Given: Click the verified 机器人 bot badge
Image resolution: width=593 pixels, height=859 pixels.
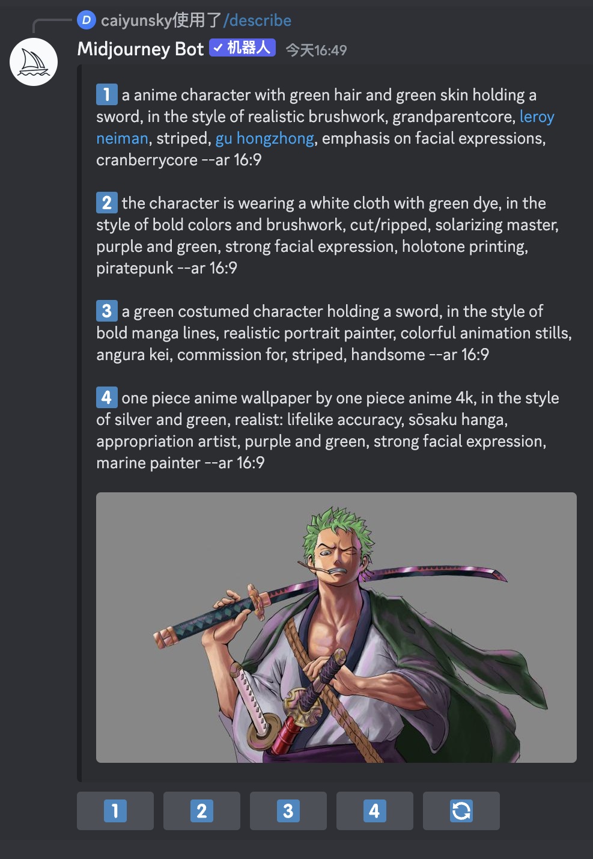Looking at the screenshot, I should pos(243,47).
